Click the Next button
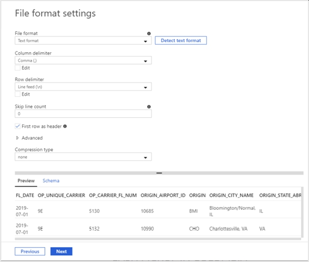Viewport: 309px width, 262px height. pyautogui.click(x=61, y=251)
